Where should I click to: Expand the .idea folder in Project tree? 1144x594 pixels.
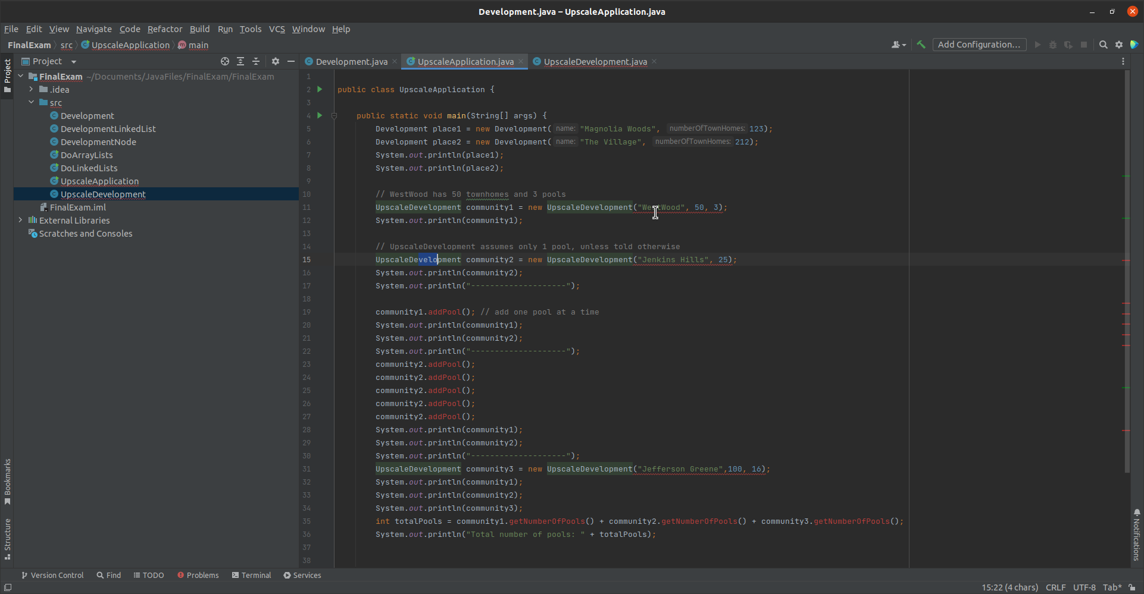click(31, 89)
